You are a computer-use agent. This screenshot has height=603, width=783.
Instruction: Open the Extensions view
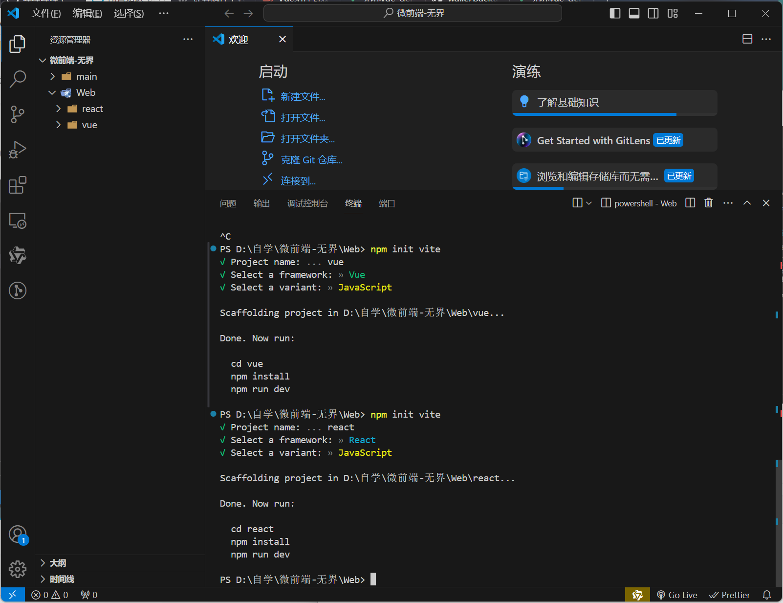tap(18, 185)
